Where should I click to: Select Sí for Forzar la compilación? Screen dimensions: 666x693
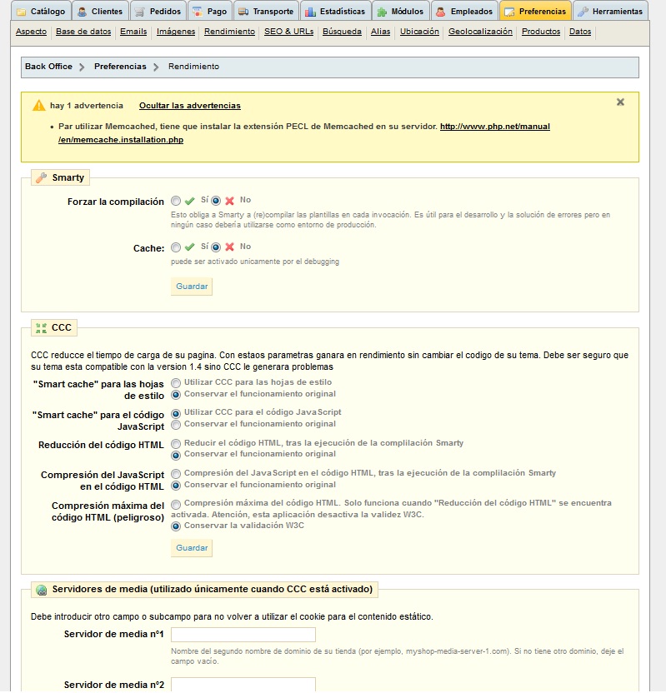click(176, 201)
